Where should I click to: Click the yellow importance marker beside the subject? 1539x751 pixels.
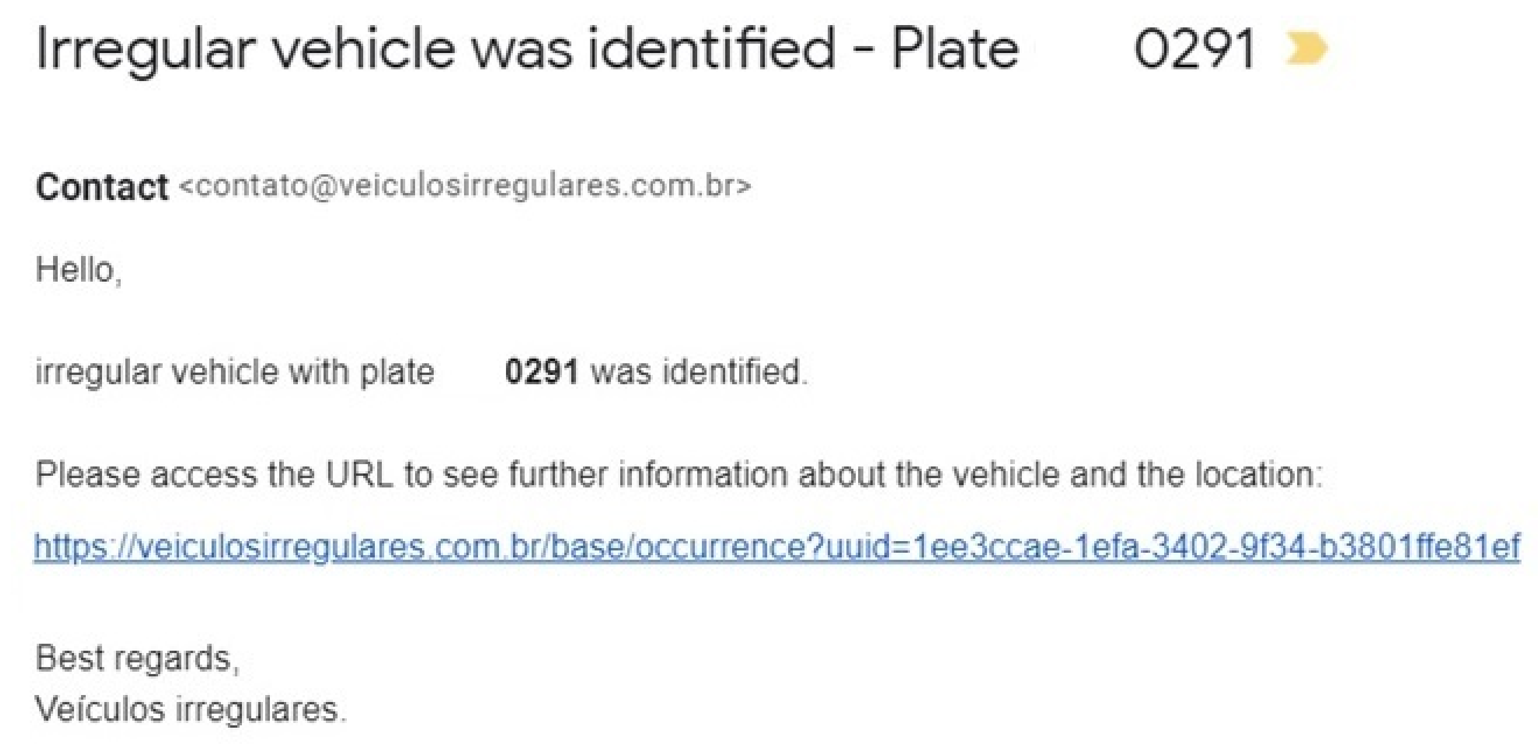coord(1306,48)
